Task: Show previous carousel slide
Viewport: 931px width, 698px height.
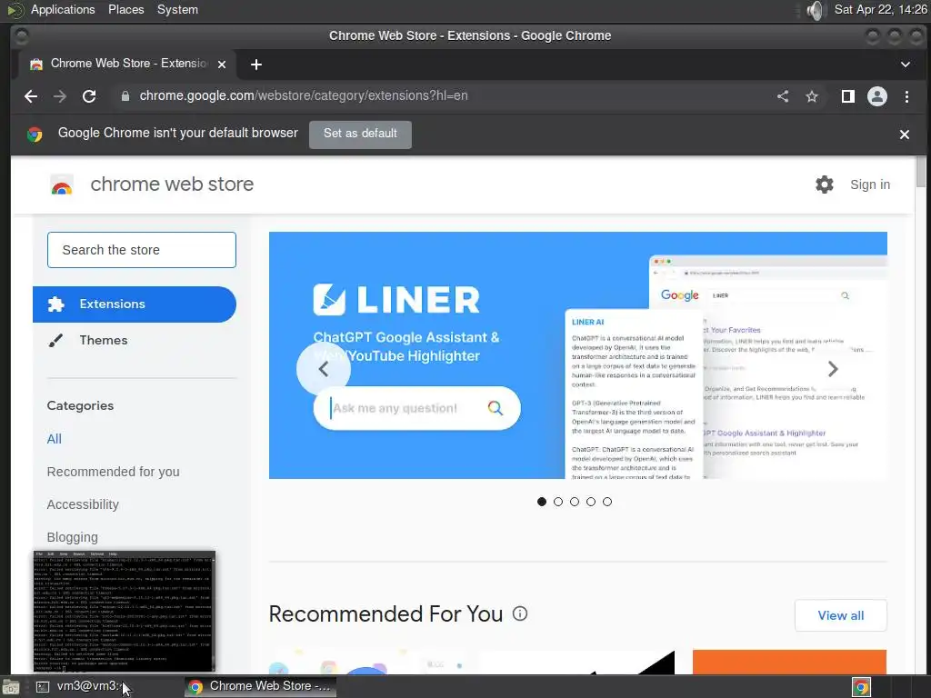Action: pyautogui.click(x=324, y=369)
